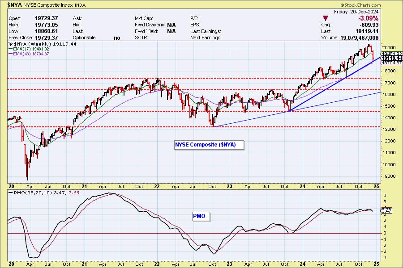Click the Optionable value no
The width and height of the screenshot is (403, 268).
tap(117, 38)
